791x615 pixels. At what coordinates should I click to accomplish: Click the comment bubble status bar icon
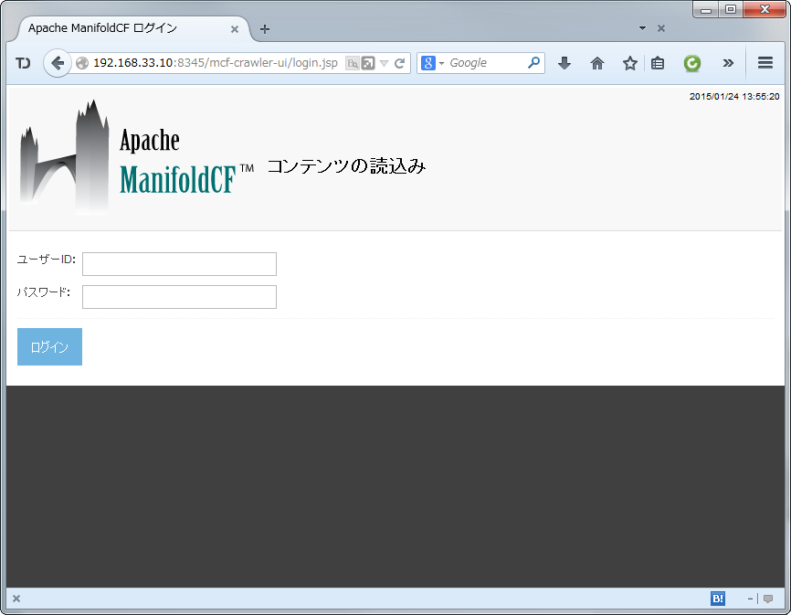(768, 599)
